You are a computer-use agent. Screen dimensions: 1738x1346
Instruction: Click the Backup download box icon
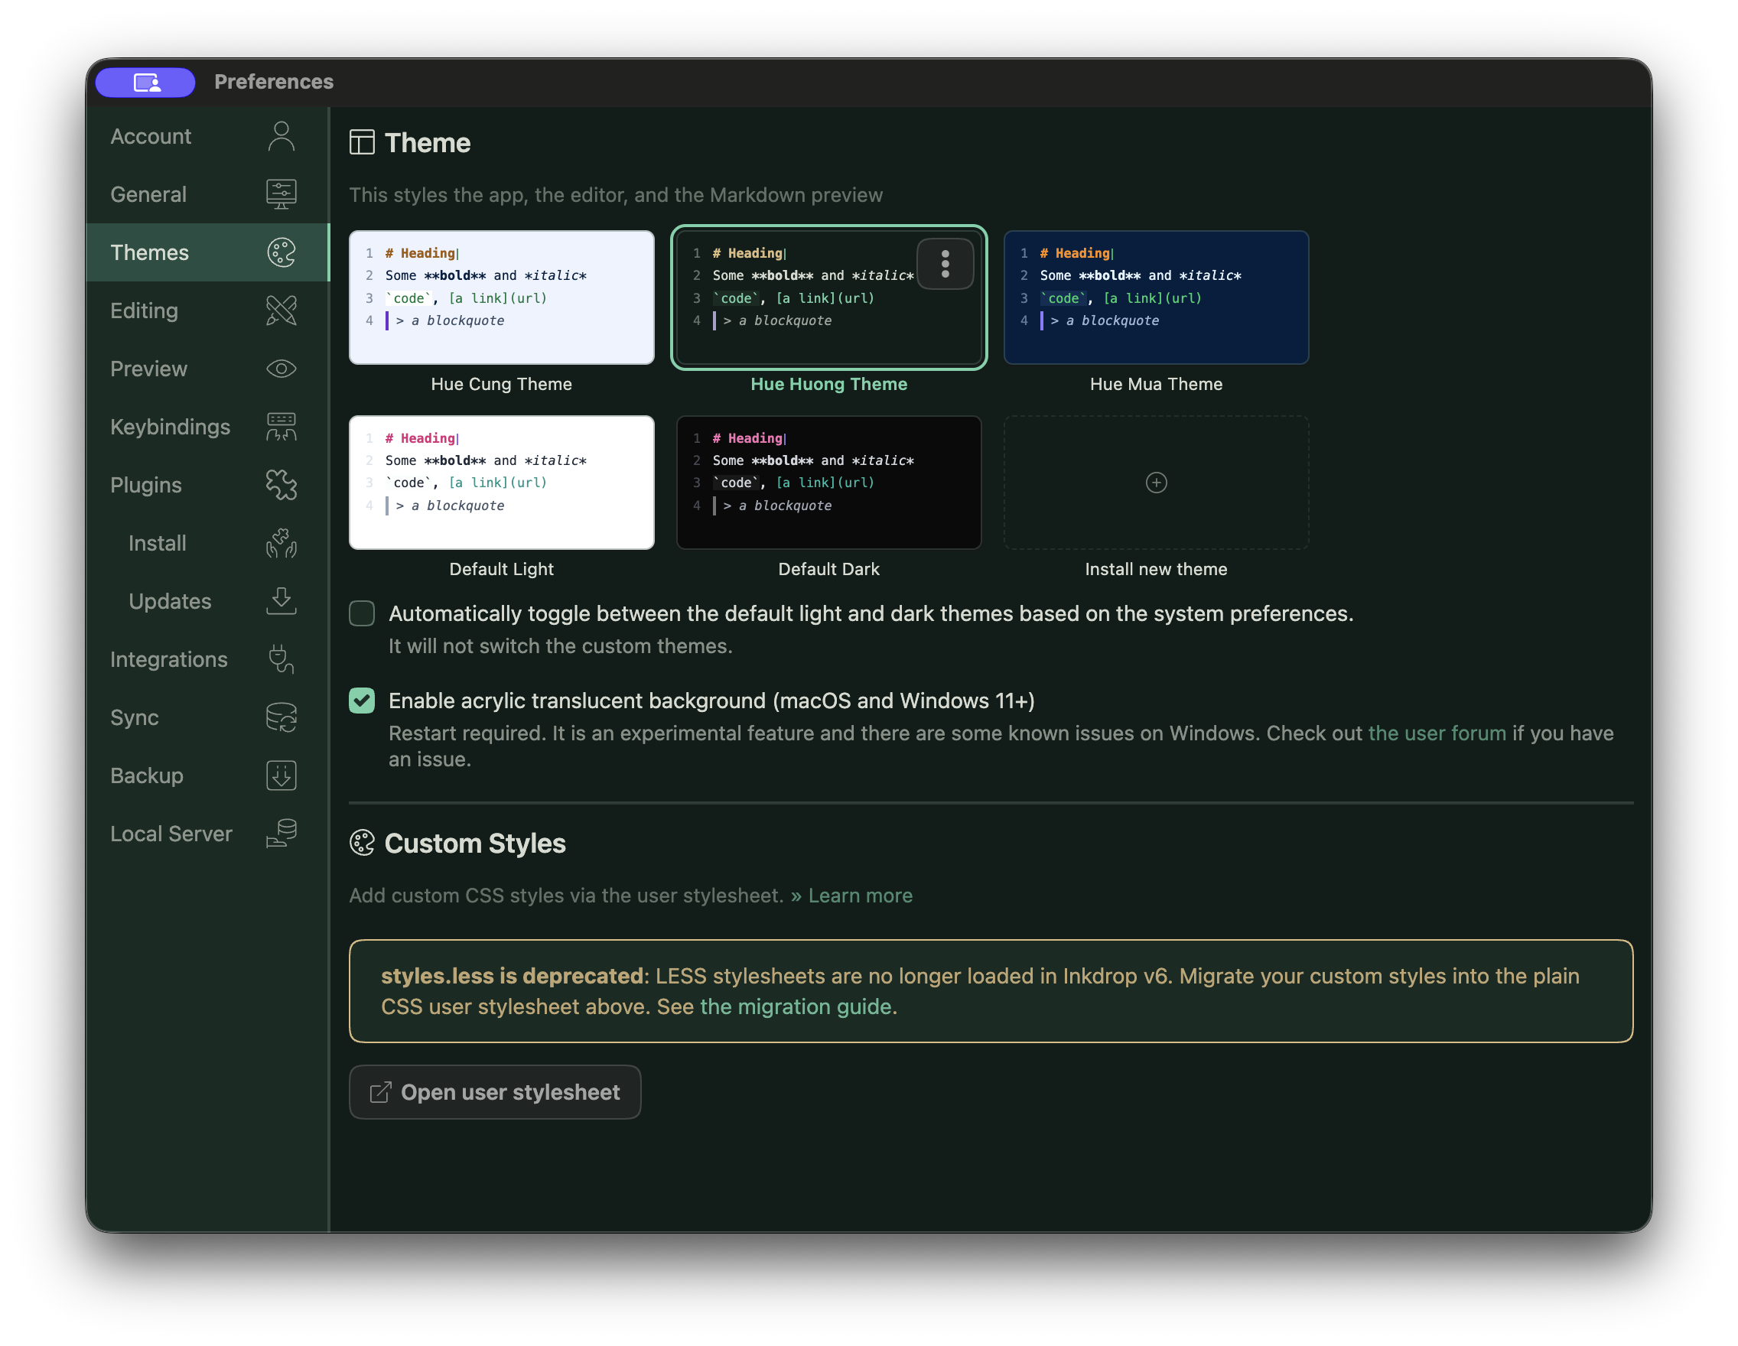click(281, 775)
